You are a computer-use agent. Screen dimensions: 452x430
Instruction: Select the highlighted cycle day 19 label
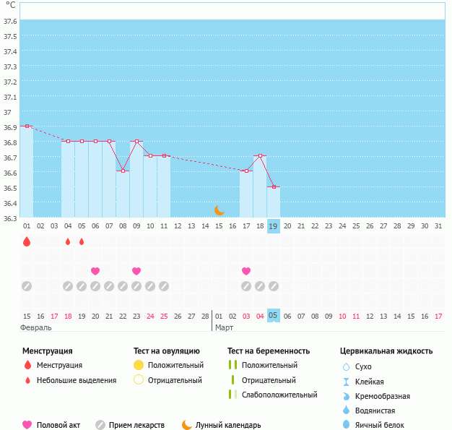pyautogui.click(x=274, y=226)
